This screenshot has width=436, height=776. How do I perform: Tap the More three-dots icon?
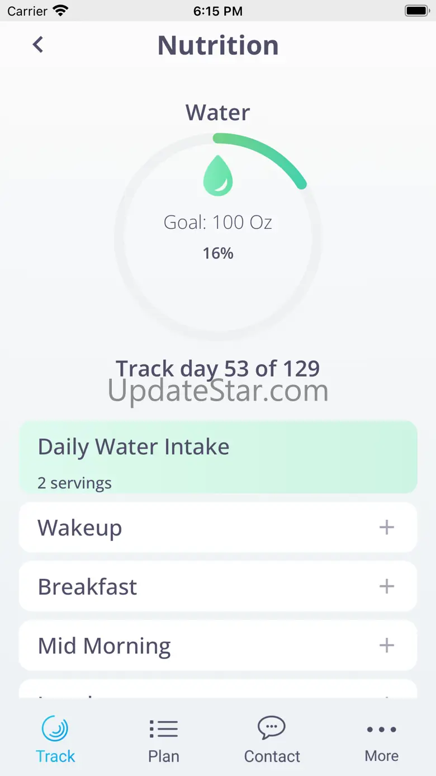tap(382, 730)
